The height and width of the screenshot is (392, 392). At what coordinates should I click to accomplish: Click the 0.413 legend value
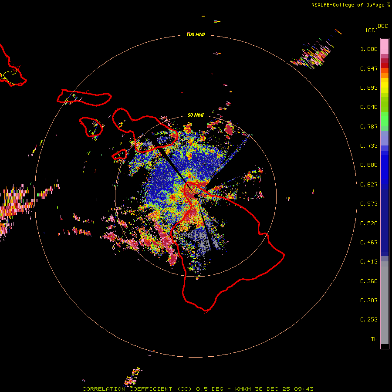[369, 262]
